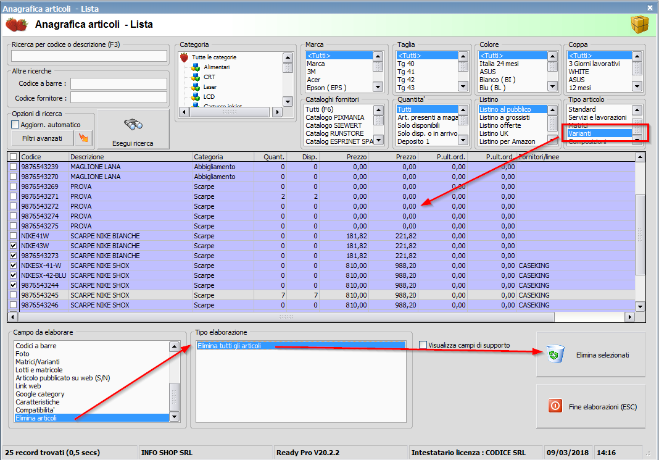659x460 pixels.
Task: Select the CRT category tree icon
Action: 196,77
